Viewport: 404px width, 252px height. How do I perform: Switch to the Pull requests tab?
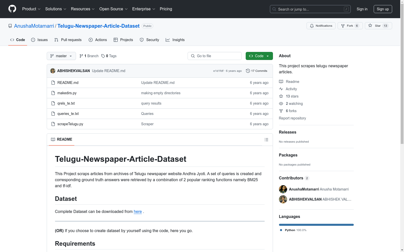click(68, 40)
